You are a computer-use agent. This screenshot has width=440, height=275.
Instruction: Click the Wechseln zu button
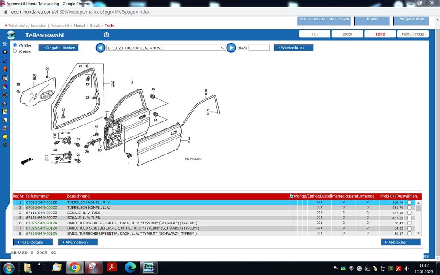[x=293, y=48]
